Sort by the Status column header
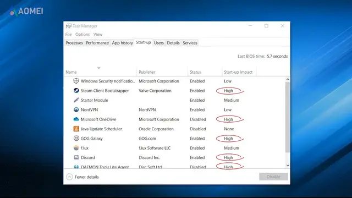Screen dimensions: 352x198 click(x=195, y=72)
